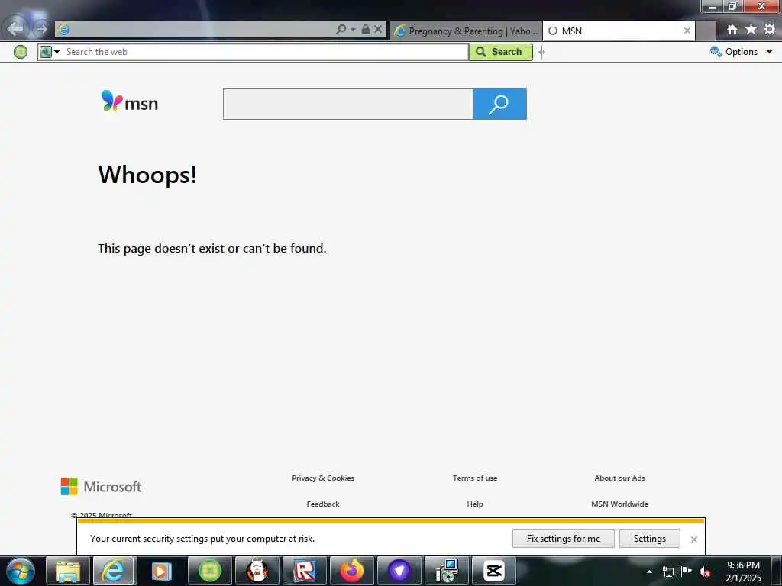Click the Microsoft footer logo

101,486
